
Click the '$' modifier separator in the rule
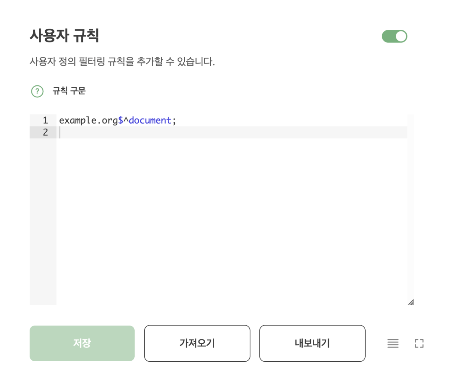[x=120, y=120]
